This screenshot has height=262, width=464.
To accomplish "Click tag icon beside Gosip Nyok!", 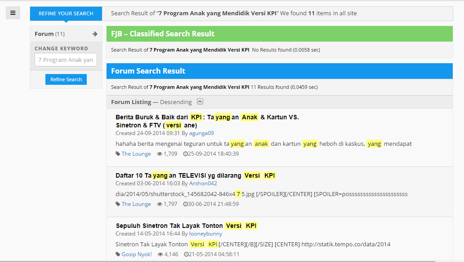I will pyautogui.click(x=118, y=254).
